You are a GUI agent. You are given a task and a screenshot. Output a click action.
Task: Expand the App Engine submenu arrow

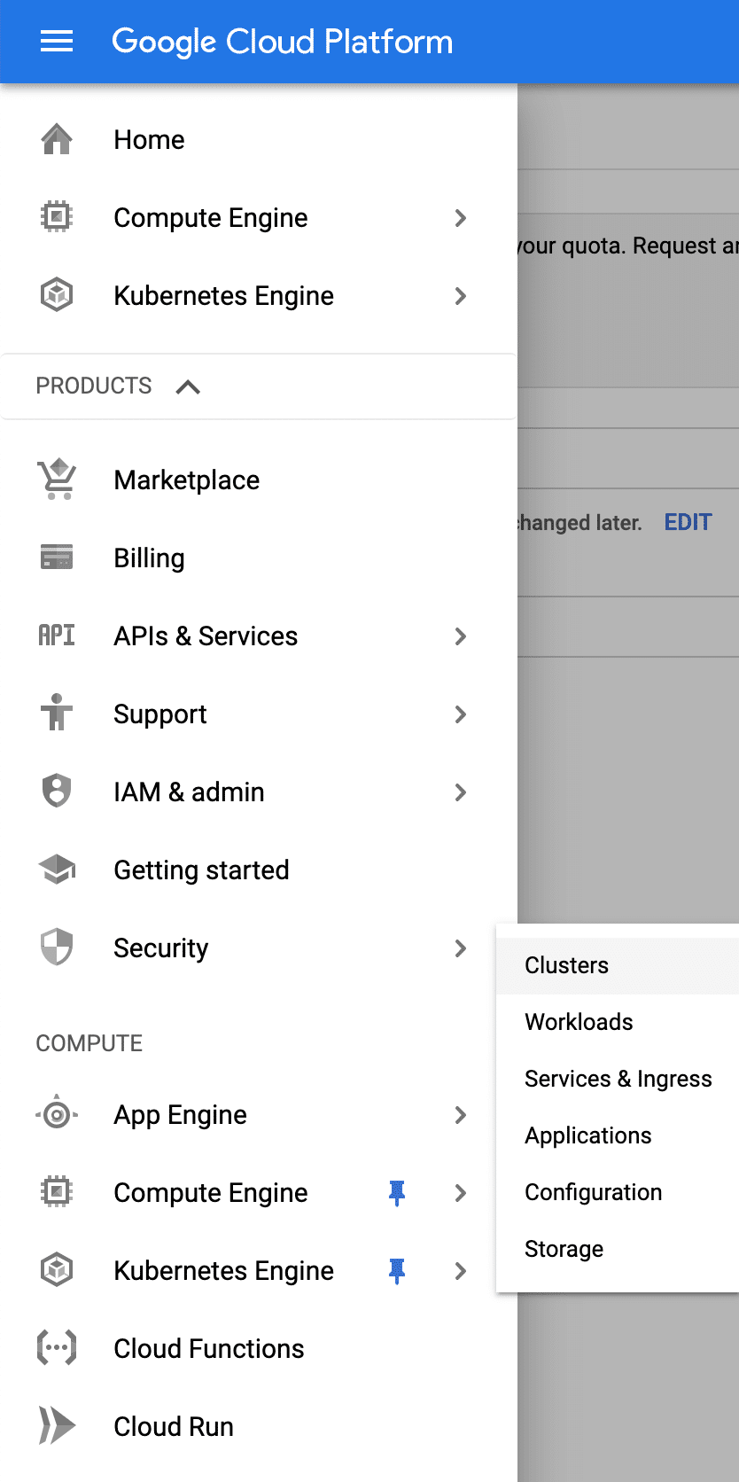point(460,1114)
